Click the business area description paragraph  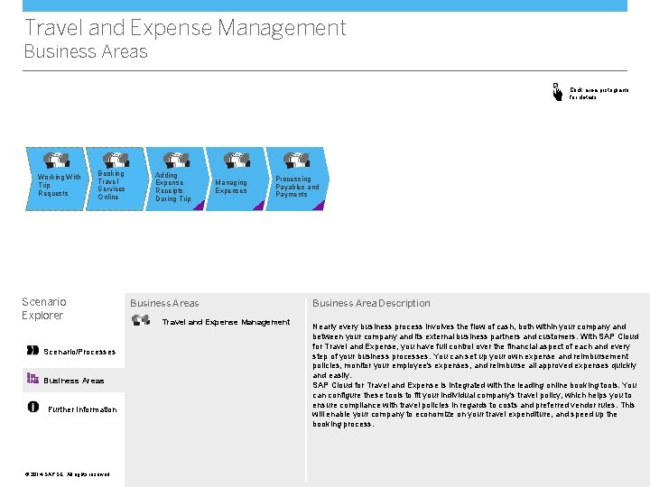pos(475,375)
